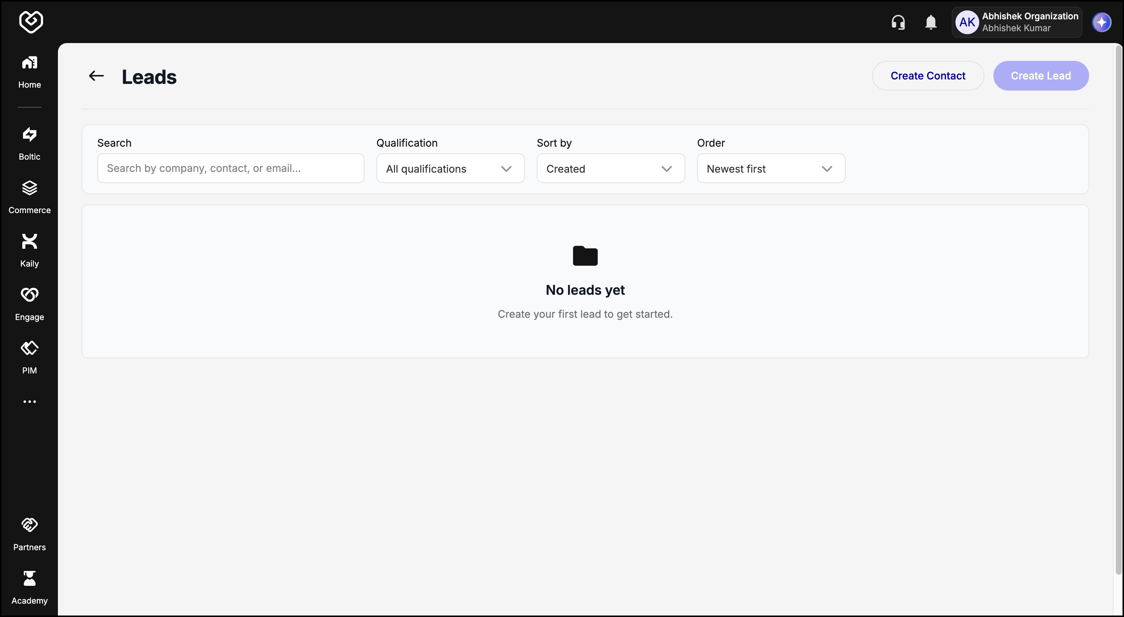Click the Create Contact button
Image resolution: width=1124 pixels, height=617 pixels.
(928, 76)
